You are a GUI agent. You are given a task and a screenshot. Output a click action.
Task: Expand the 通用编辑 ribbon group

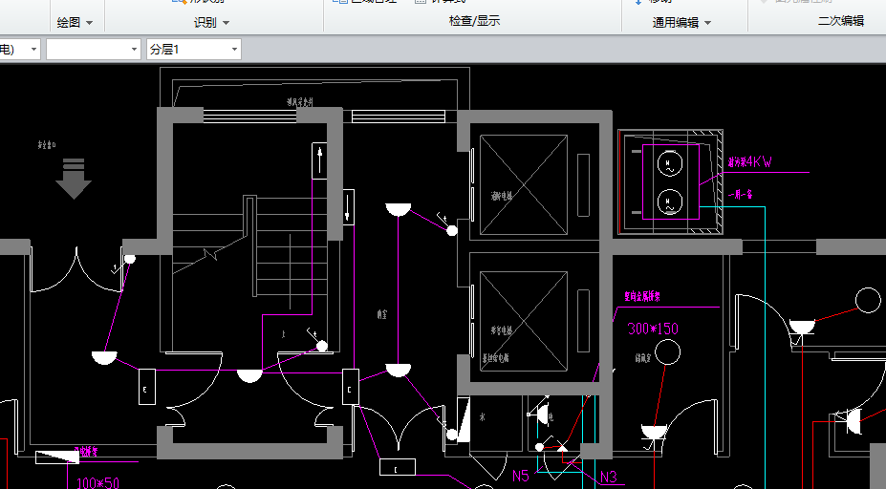point(681,23)
